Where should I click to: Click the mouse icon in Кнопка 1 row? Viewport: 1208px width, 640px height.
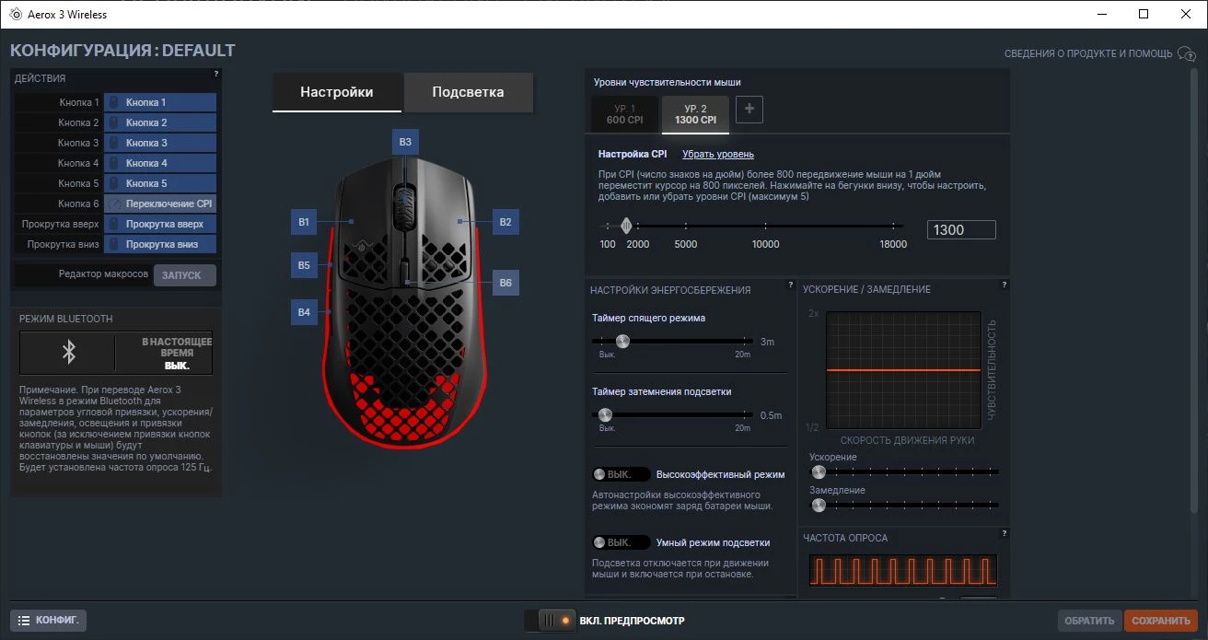[114, 102]
